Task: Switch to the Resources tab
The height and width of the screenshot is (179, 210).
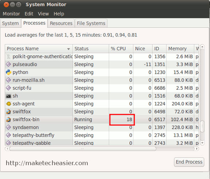Action: point(61,23)
